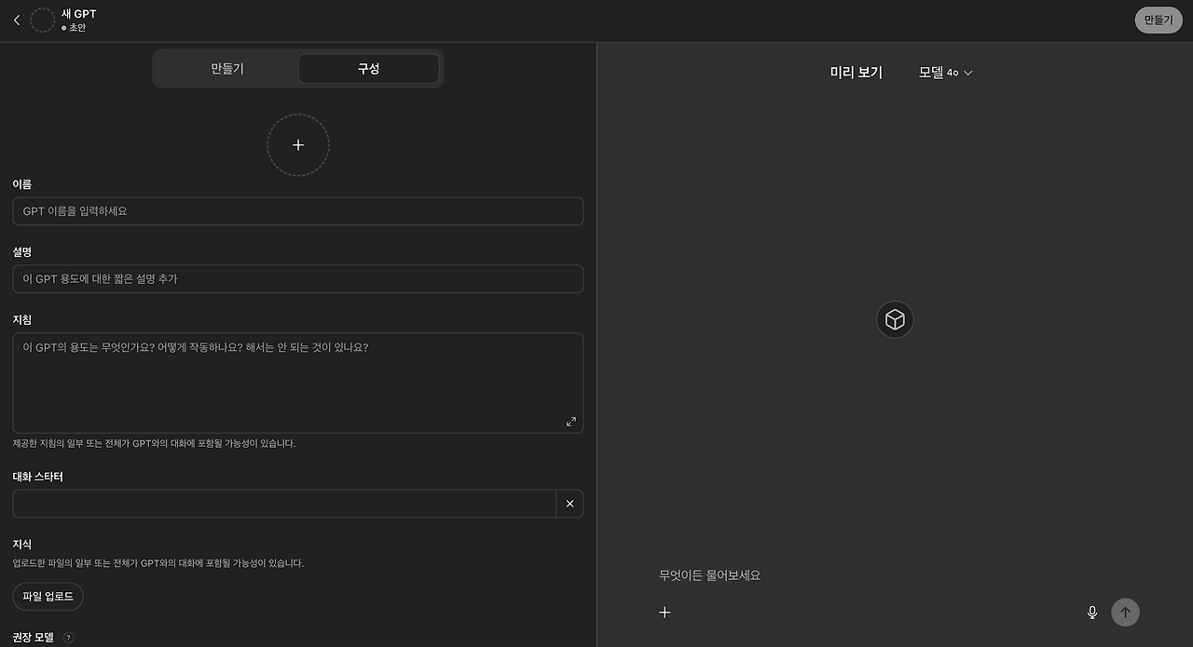Expand the instructions field to full size
Screen dimensions: 1193x647
[571, 422]
